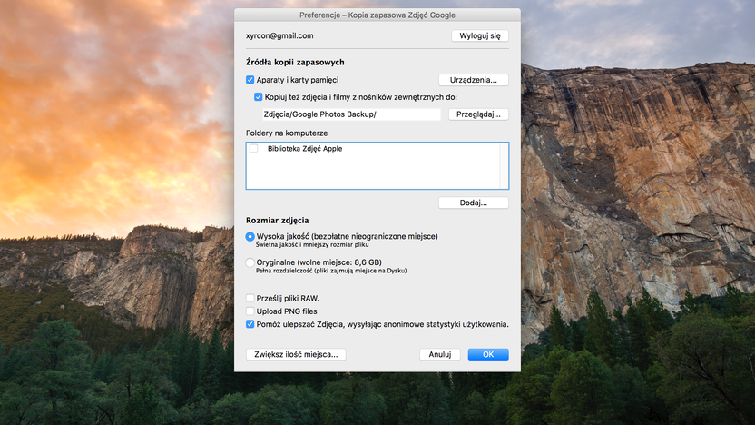The image size is (755, 425).
Task: Click the Świetna jakość i mniejszy rozmiar pliku text
Action: tap(312, 245)
